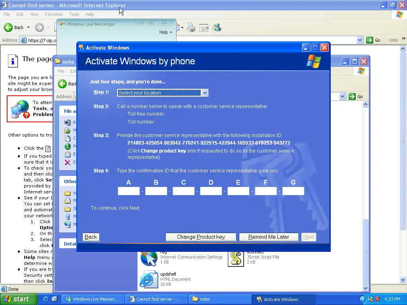Expand the Links toolbar chevron
Viewport: 407px width, 305px height.
[404, 39]
